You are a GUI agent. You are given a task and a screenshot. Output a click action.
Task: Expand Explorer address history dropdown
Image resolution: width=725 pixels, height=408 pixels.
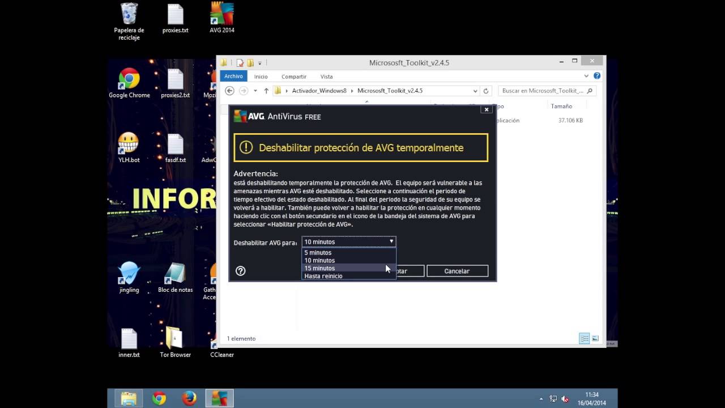pos(475,91)
